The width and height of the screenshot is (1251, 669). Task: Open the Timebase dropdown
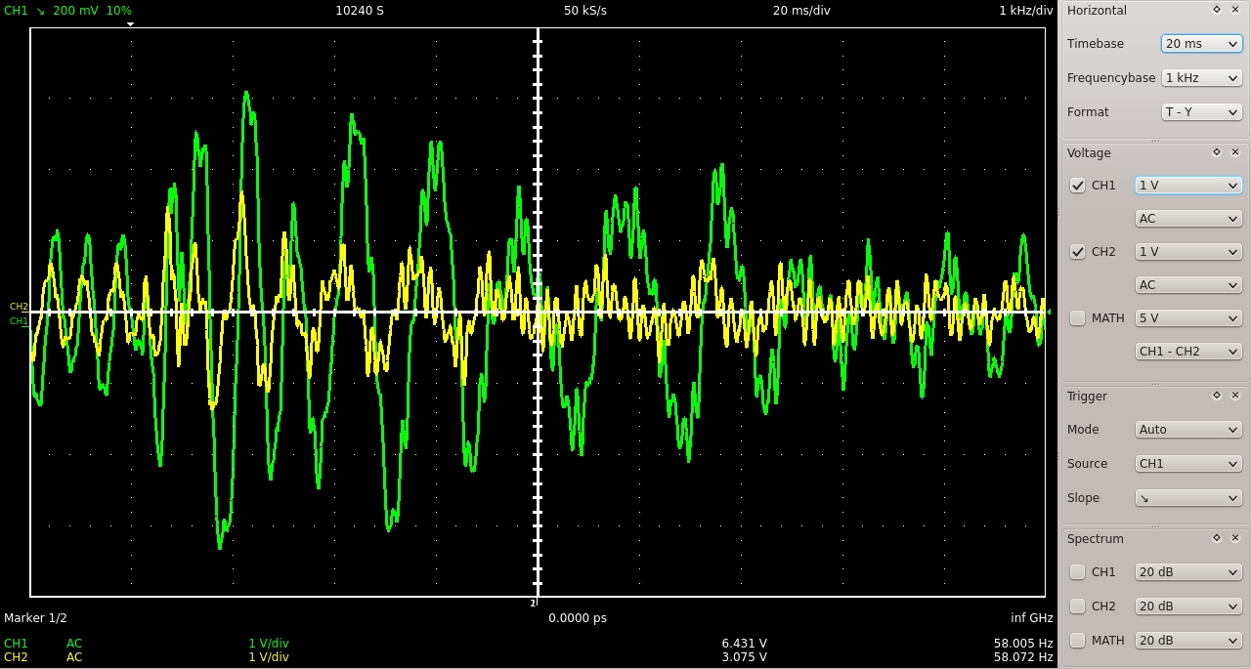[1201, 44]
